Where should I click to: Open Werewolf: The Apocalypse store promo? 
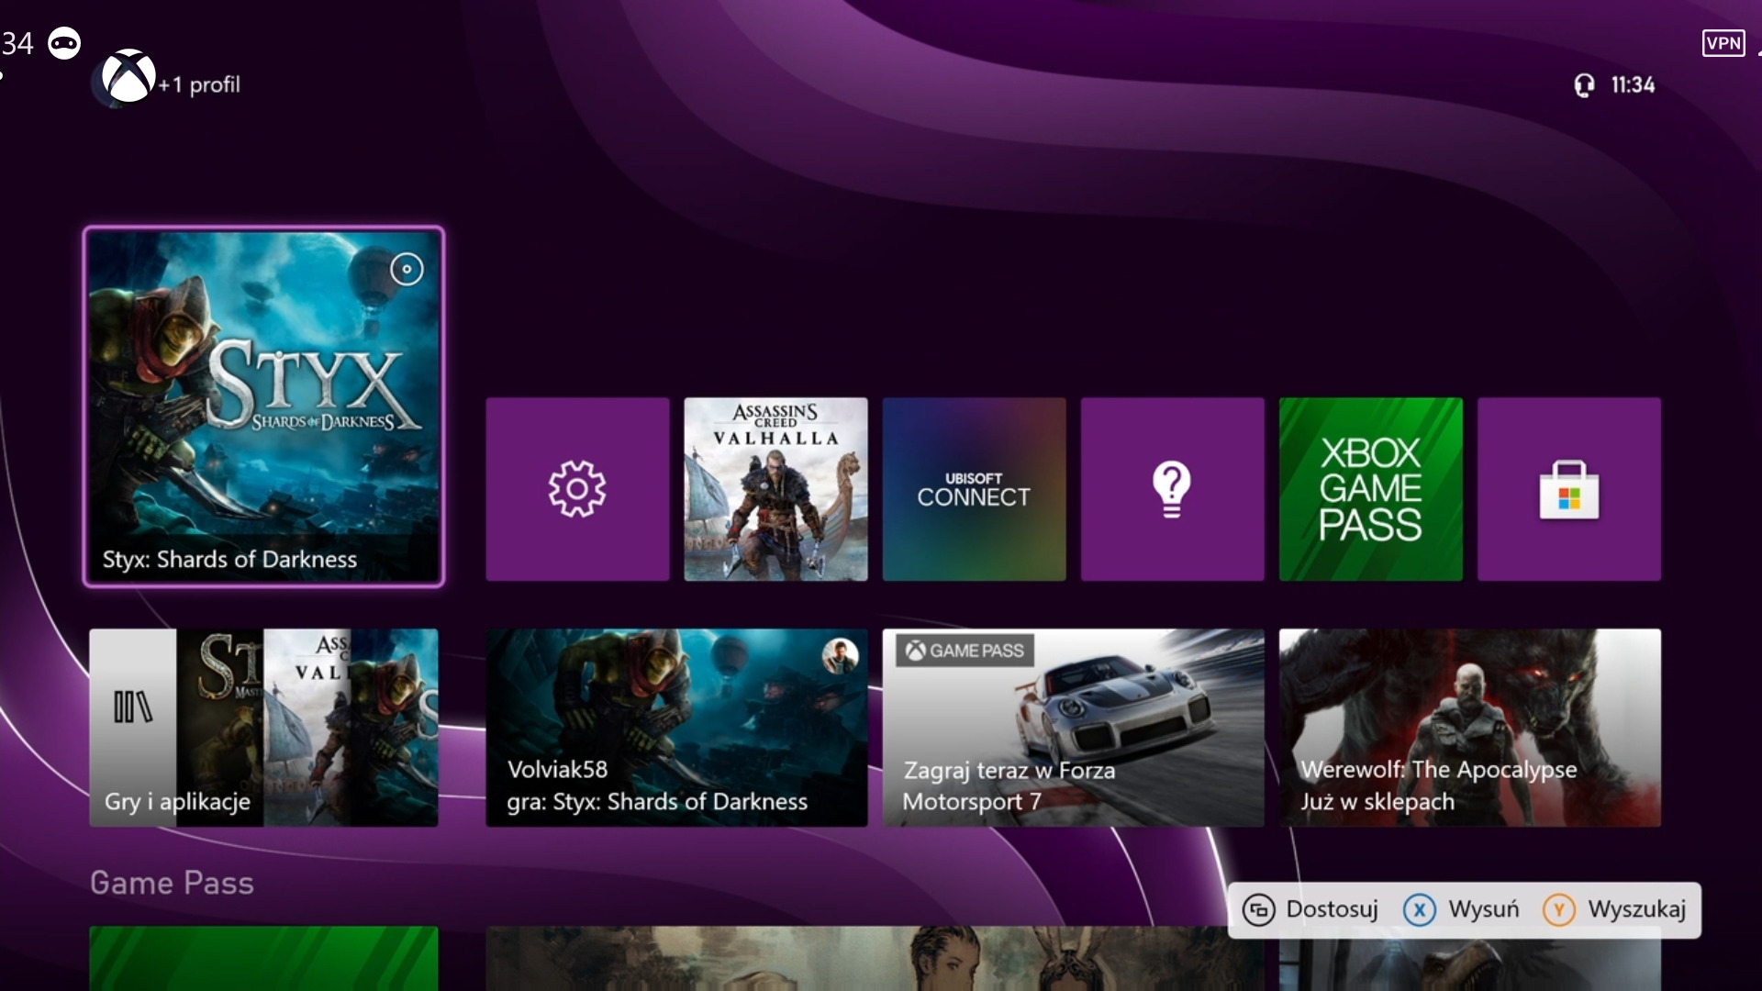click(x=1469, y=727)
